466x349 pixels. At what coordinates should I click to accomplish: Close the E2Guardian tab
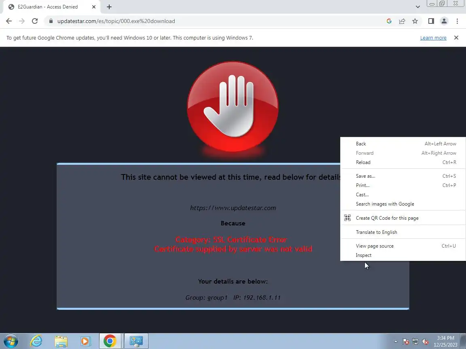click(x=93, y=7)
